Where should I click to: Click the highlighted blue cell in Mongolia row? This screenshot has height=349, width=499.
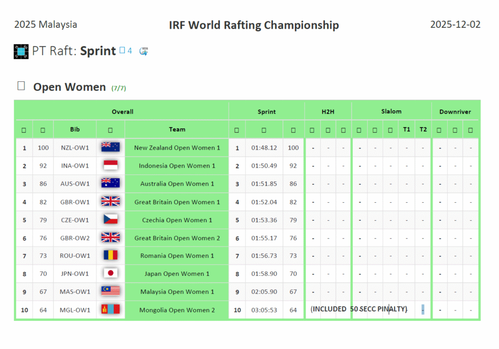[423, 310]
